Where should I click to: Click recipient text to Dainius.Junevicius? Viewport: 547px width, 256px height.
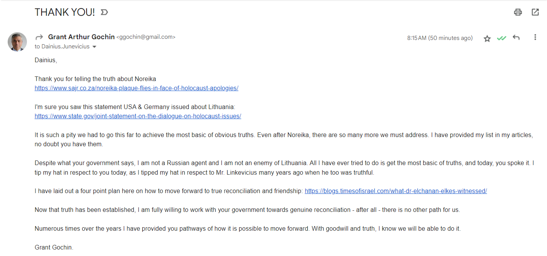[x=62, y=46]
